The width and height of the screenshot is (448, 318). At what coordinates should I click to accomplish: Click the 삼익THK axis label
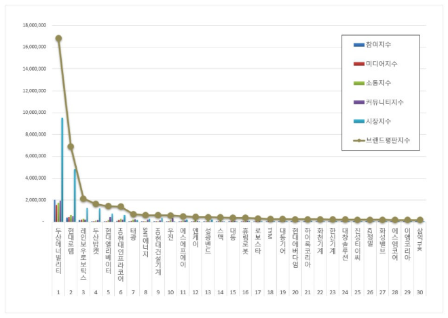pyautogui.click(x=419, y=239)
